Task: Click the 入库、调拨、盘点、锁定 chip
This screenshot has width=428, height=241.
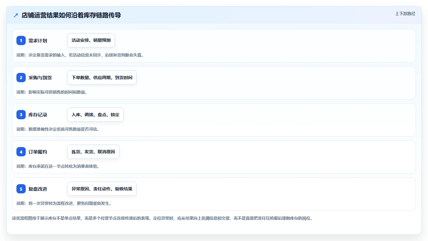Action: pos(95,115)
